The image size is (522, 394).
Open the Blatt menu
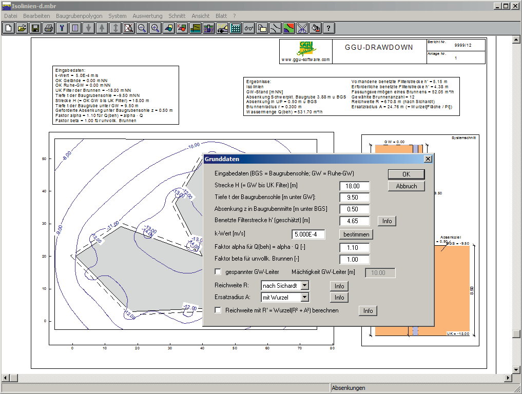[x=221, y=16]
